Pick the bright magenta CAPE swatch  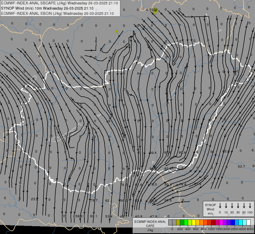click(221, 223)
